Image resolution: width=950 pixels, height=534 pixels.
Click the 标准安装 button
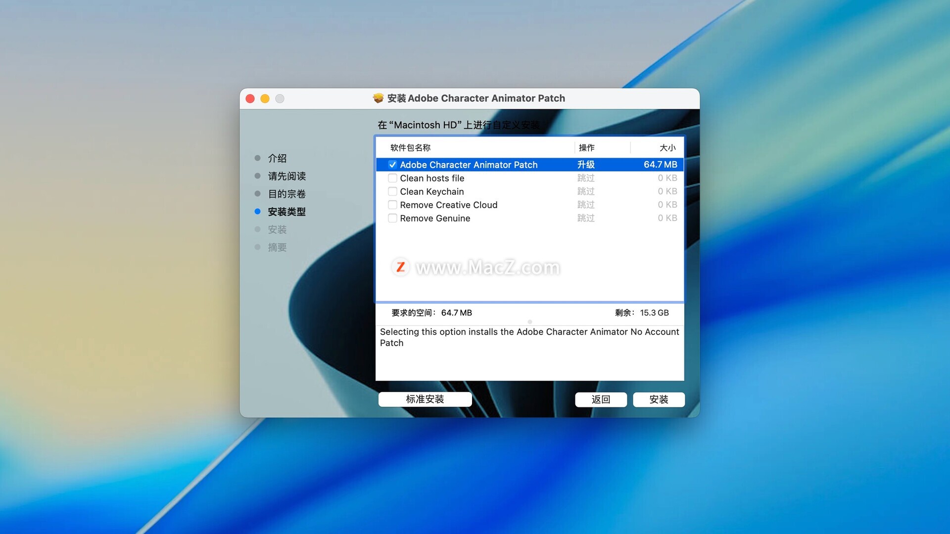(425, 399)
